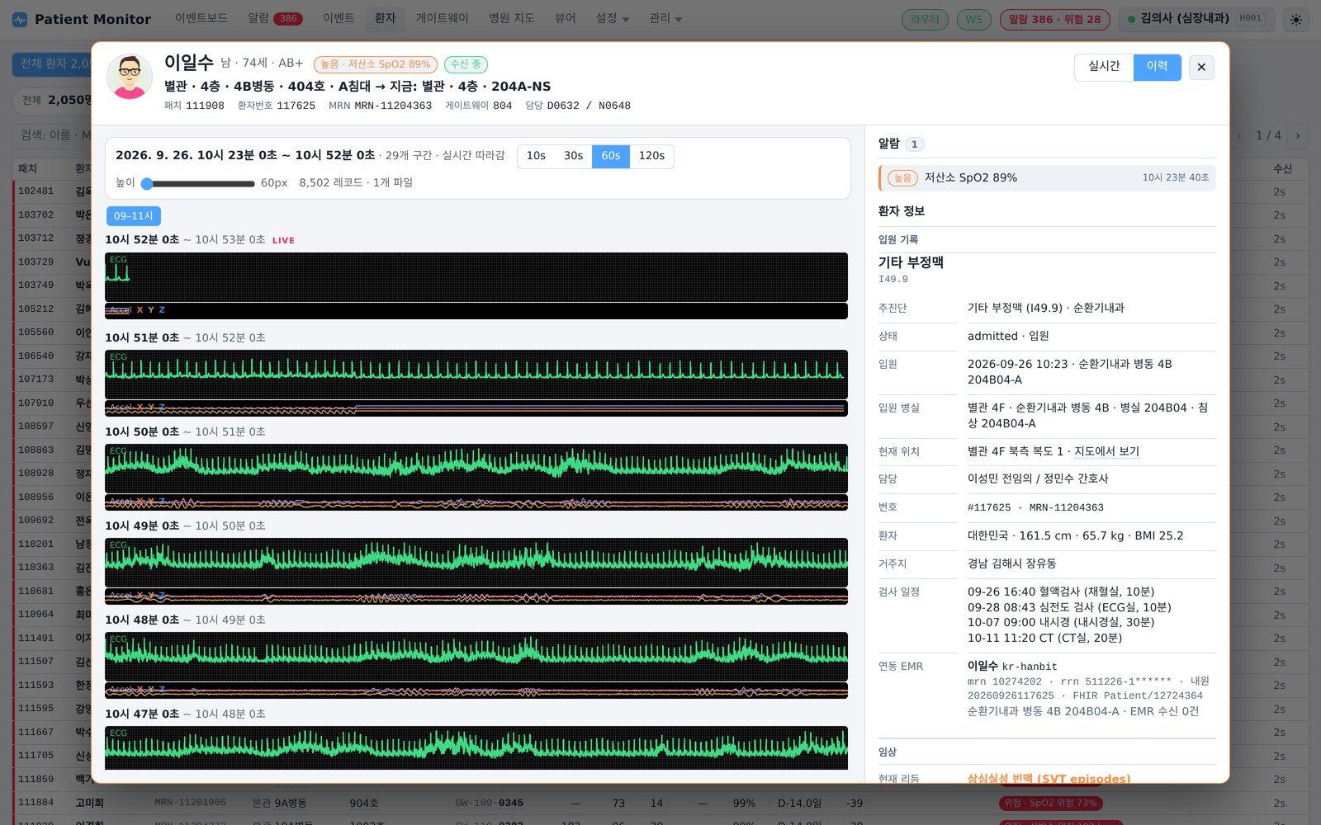
Task: Expand the 설정 dropdown menu
Action: pyautogui.click(x=613, y=18)
